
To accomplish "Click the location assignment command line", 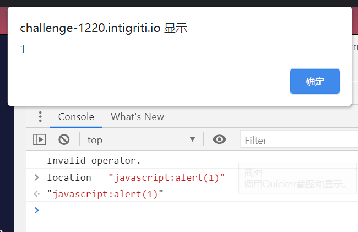I will pyautogui.click(x=136, y=177).
